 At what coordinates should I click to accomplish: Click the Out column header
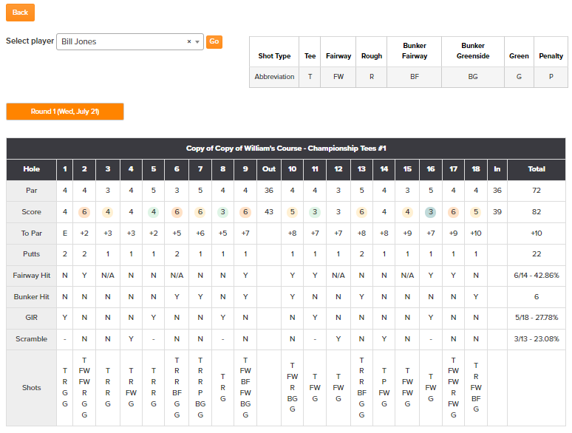click(x=269, y=169)
